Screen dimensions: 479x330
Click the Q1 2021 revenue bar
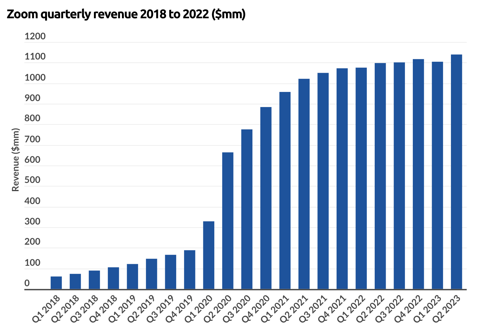(x=285, y=191)
